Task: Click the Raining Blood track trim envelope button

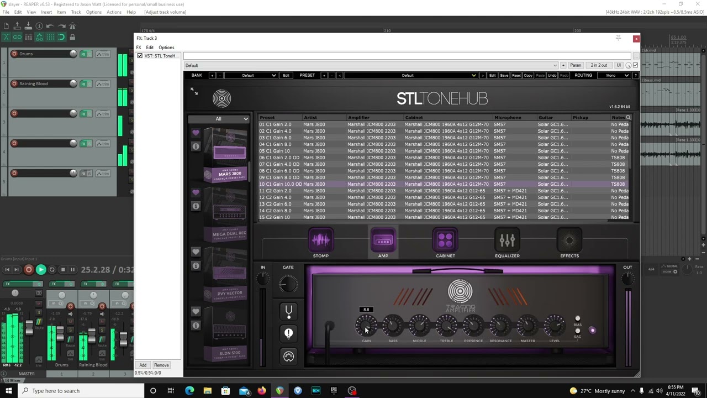Action: pyautogui.click(x=103, y=83)
